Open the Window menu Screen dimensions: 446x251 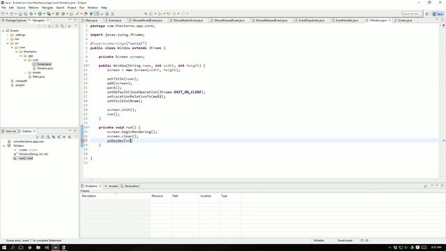click(93, 8)
